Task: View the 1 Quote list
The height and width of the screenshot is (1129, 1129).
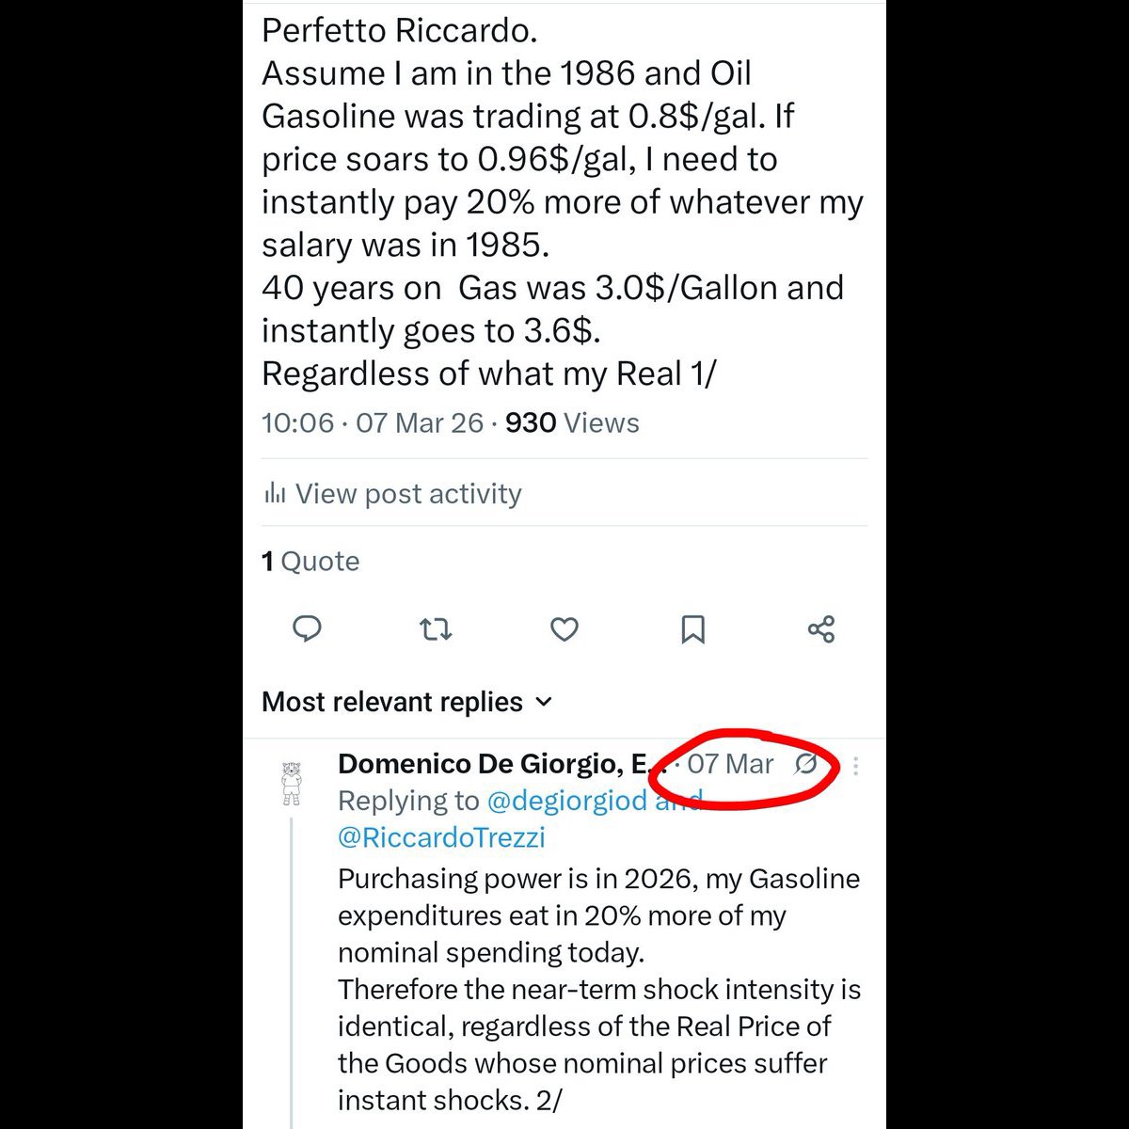Action: pyautogui.click(x=310, y=561)
